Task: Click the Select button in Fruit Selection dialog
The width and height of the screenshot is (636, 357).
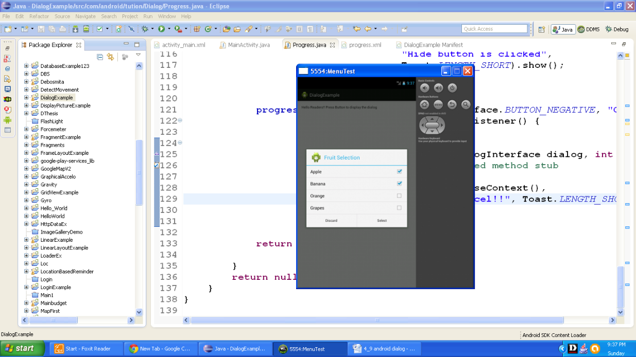Action: (x=382, y=221)
